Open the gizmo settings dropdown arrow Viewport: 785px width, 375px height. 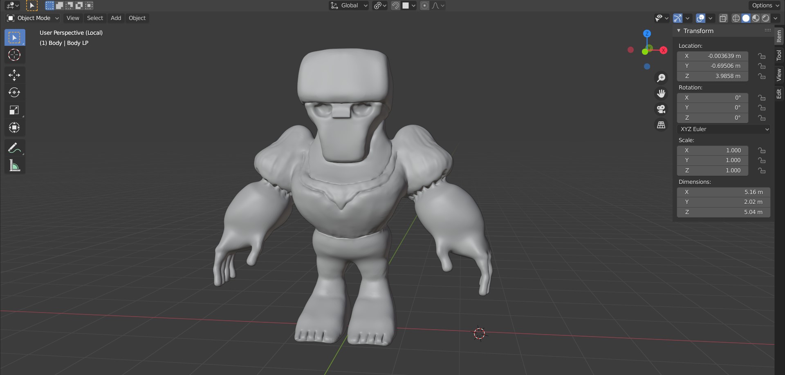tap(687, 18)
